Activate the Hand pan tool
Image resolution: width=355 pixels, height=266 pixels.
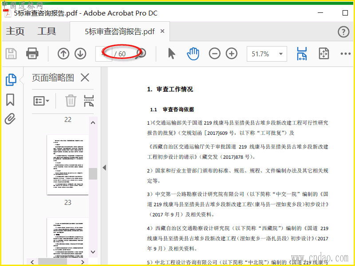pos(193,54)
